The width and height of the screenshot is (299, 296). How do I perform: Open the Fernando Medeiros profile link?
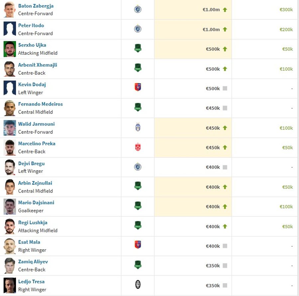pyautogui.click(x=41, y=104)
